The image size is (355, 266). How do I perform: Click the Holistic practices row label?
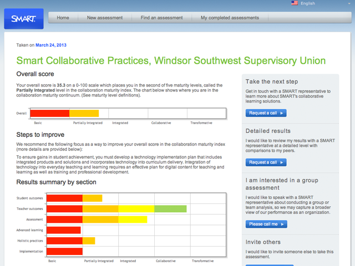coord(30,241)
